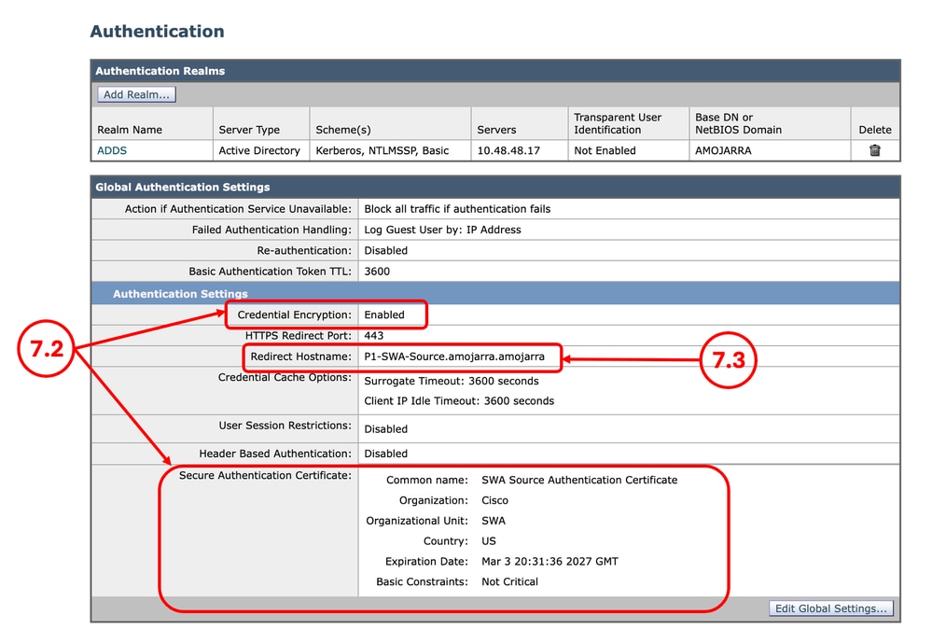This screenshot has height=643, width=932.
Task: Click the Add Realm button
Action: 135,93
